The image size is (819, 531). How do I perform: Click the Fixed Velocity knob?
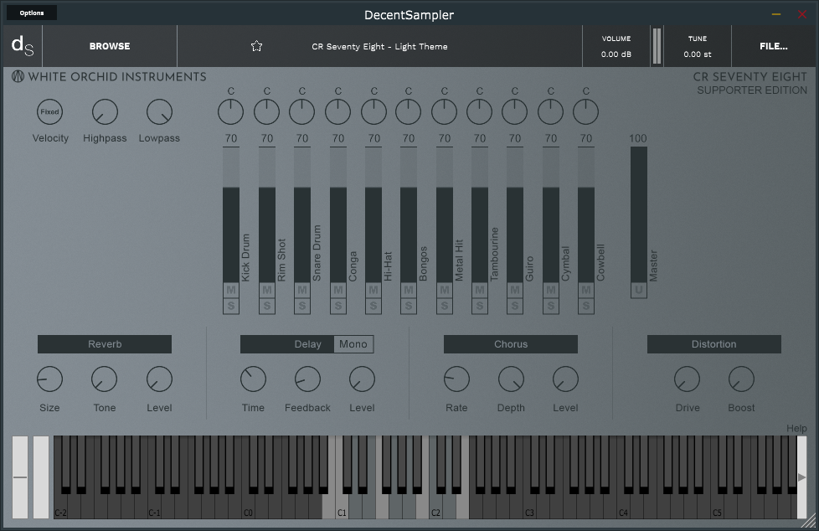(x=49, y=112)
